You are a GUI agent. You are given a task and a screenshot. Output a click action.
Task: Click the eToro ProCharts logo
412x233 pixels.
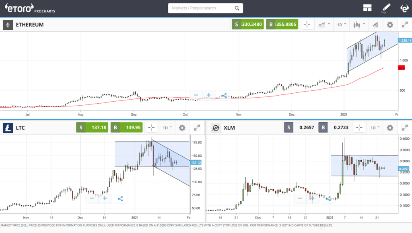click(30, 8)
